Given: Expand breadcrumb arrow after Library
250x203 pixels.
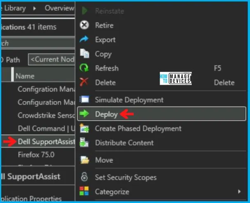Looking at the screenshot, I should click(35, 8).
